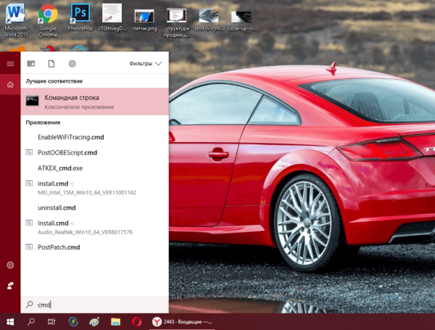Open feedback icon in search sidebar
Image resolution: width=435 pixels, height=330 pixels.
10,286
